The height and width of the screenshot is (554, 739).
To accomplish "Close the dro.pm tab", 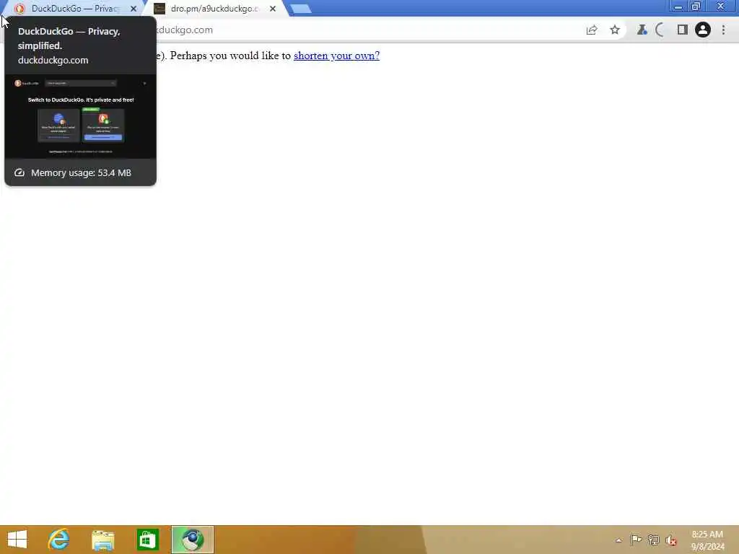I will 272,9.
